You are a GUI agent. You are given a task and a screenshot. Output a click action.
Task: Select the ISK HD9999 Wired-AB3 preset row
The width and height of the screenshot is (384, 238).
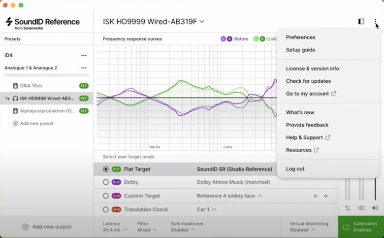pyautogui.click(x=47, y=98)
